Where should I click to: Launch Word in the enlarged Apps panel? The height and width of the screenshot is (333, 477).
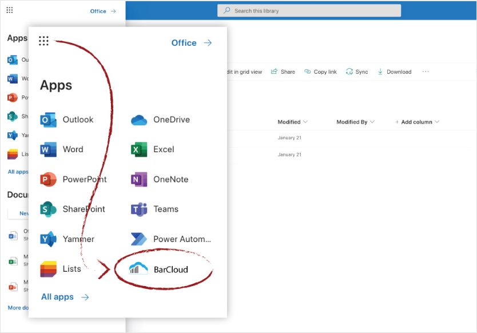(x=62, y=149)
